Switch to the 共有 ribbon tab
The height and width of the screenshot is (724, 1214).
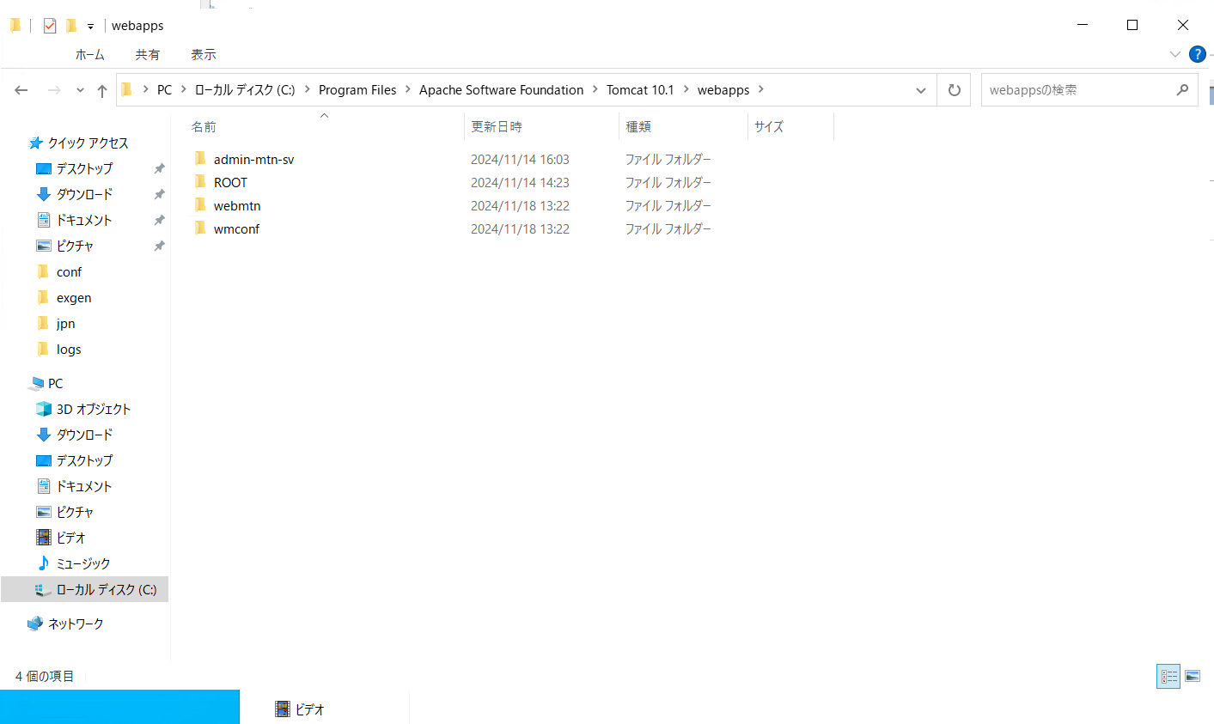pos(147,54)
